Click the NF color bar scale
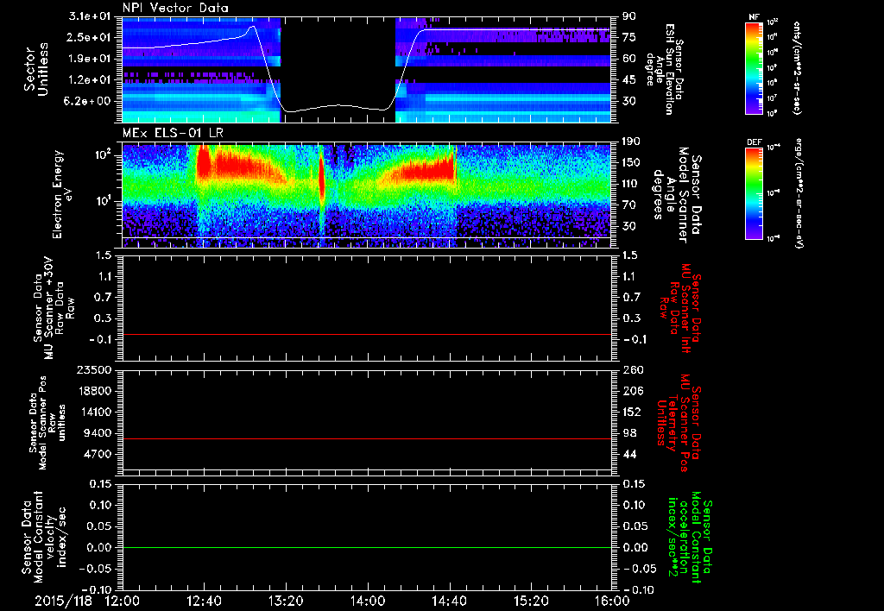The image size is (884, 611). [x=755, y=67]
